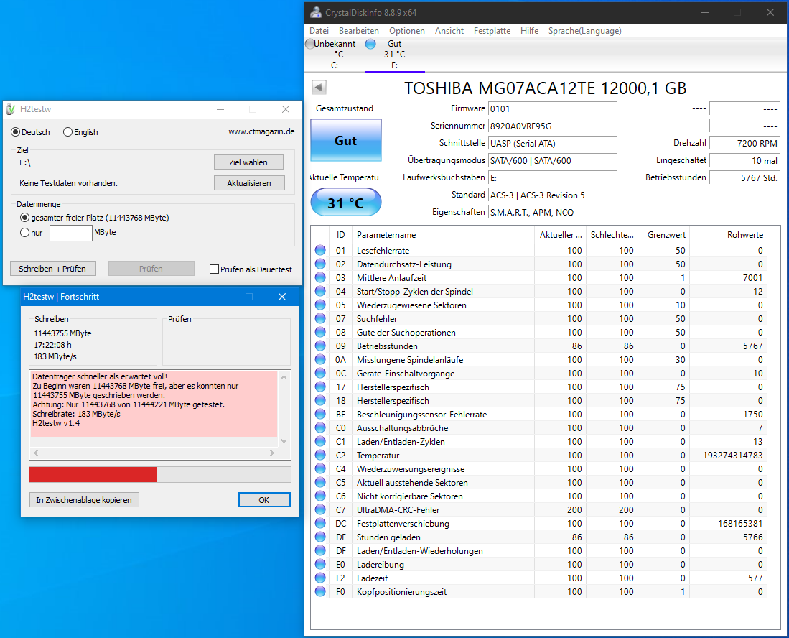Click the status orb for Kopfpositionierungszeit
The width and height of the screenshot is (789, 638).
coord(320,592)
